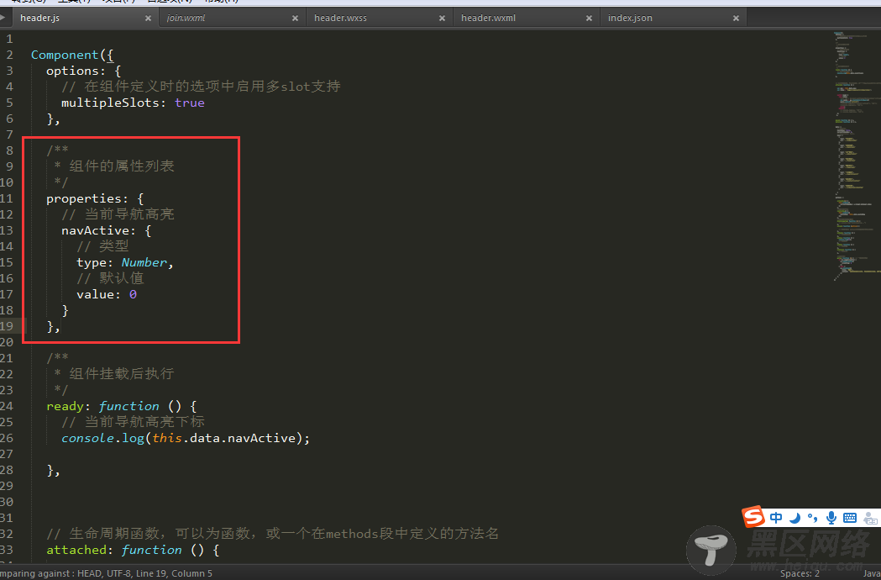Click the 'Number' type keyword
This screenshot has height=580, width=881.
coord(144,263)
